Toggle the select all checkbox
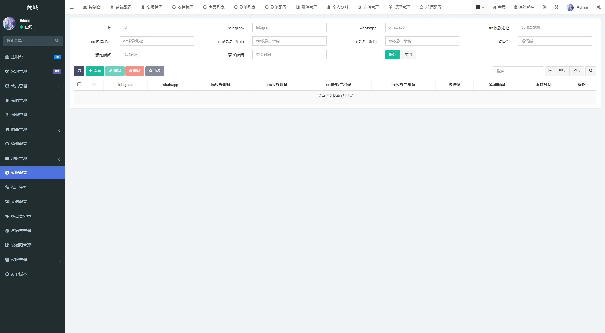605x333 pixels. click(79, 84)
